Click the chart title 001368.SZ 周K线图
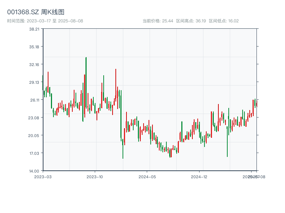285x213 pixels. click(x=36, y=12)
